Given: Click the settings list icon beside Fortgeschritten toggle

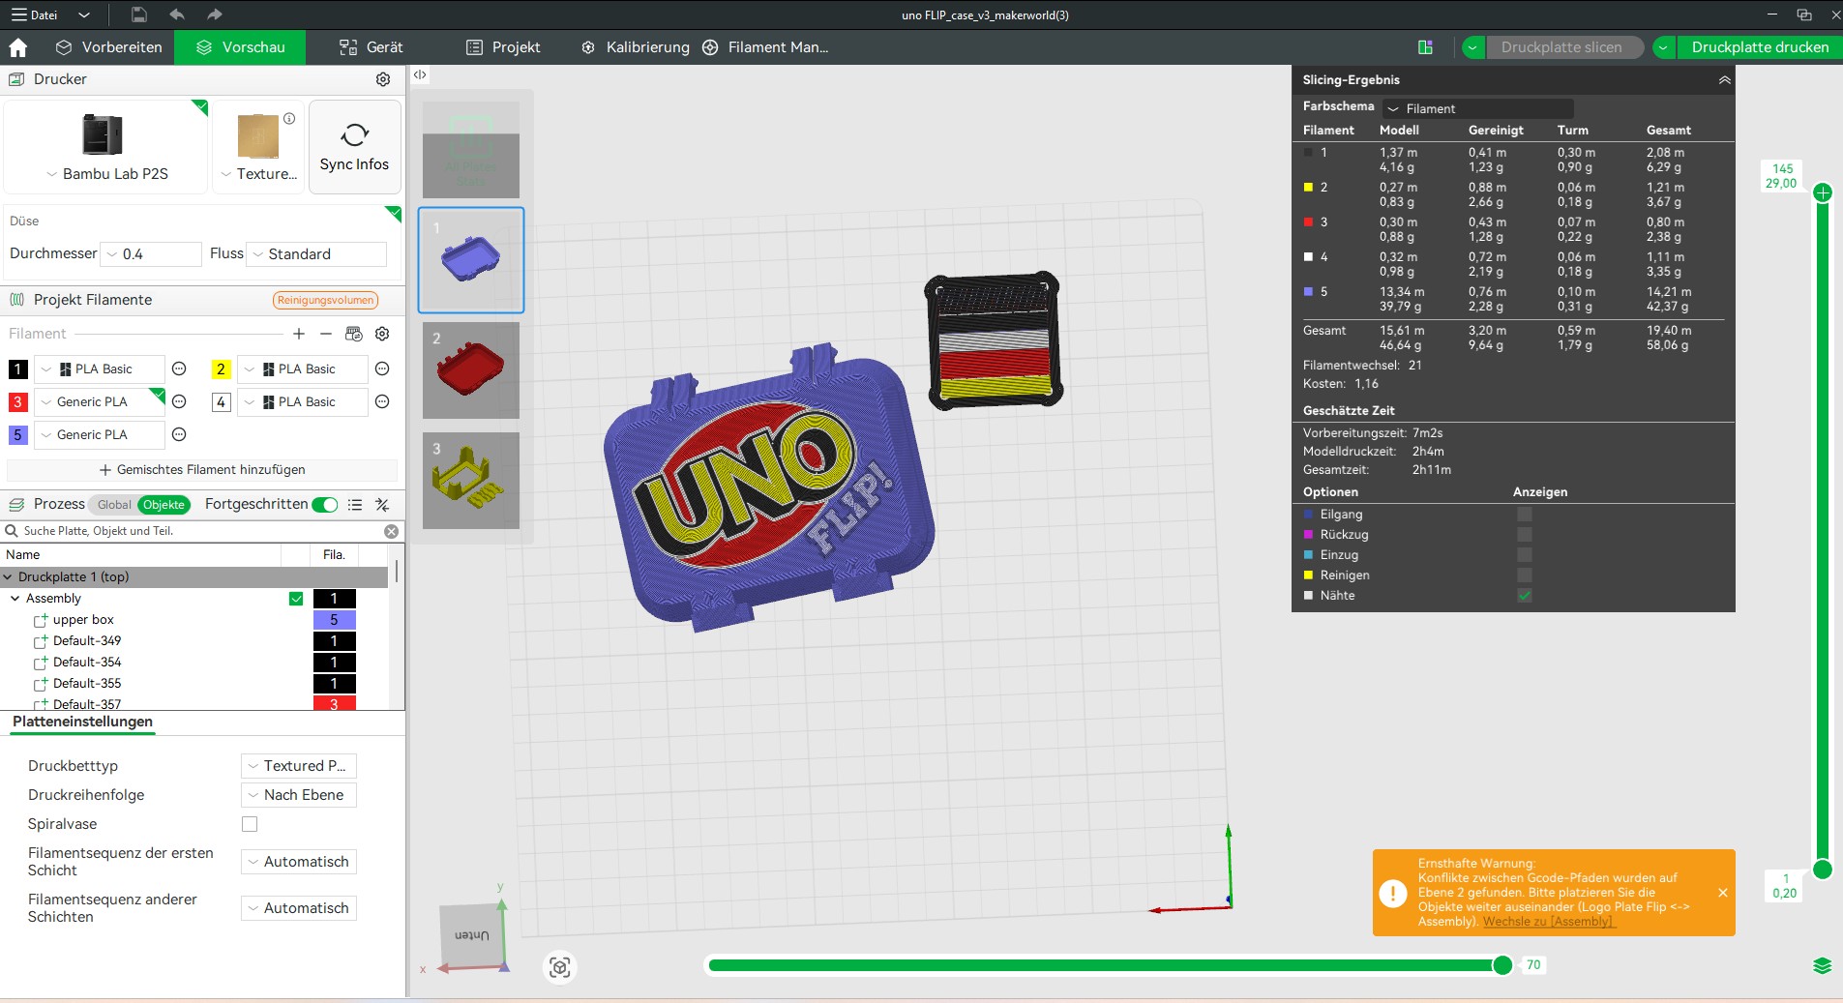Looking at the screenshot, I should point(355,505).
